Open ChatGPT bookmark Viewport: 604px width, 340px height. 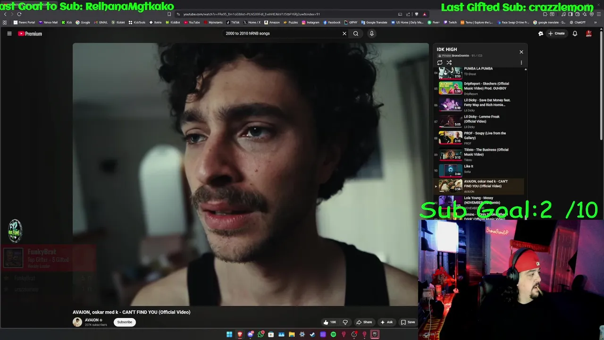[x=578, y=22]
